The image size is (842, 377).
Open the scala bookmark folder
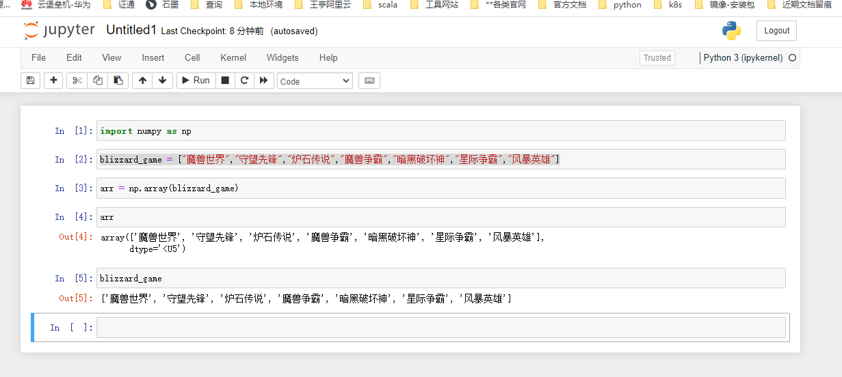[x=380, y=5]
